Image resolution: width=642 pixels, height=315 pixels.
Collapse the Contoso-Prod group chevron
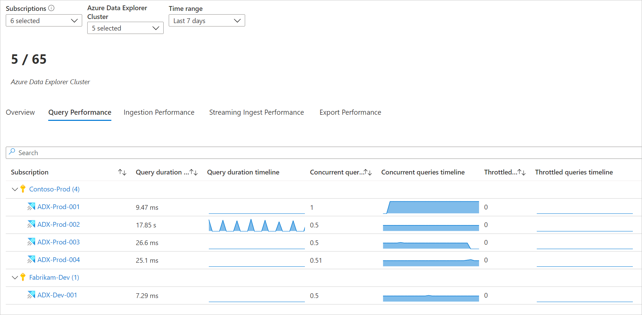click(x=15, y=189)
